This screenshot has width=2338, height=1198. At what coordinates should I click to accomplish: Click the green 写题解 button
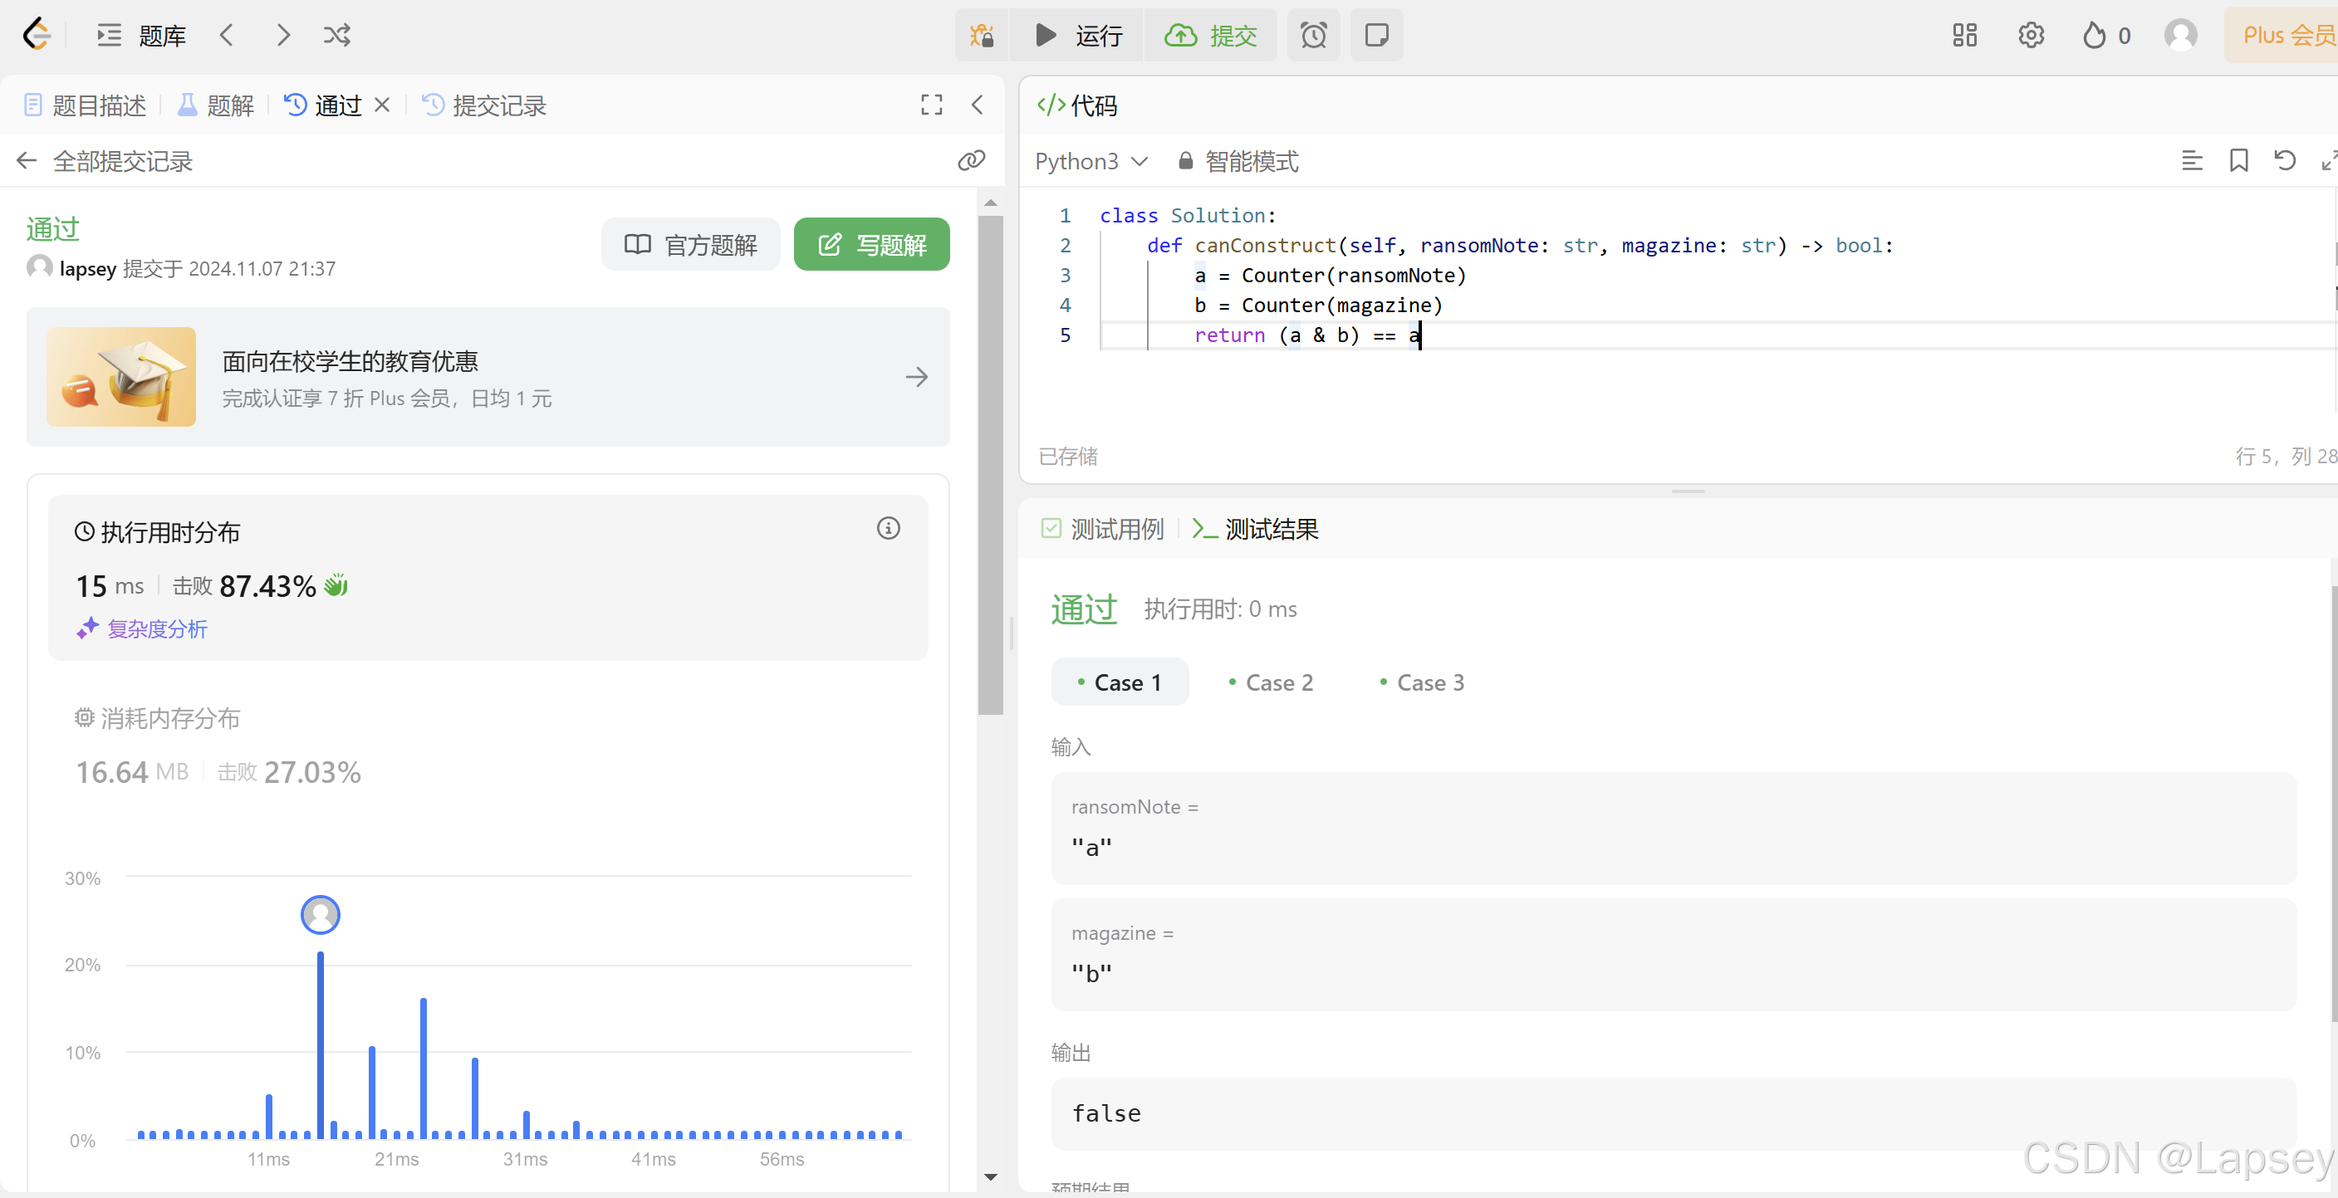click(871, 244)
